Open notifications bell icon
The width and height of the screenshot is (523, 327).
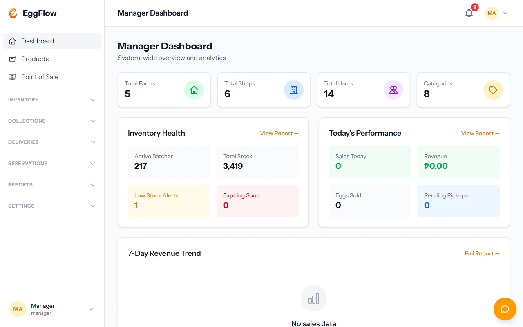pos(469,13)
